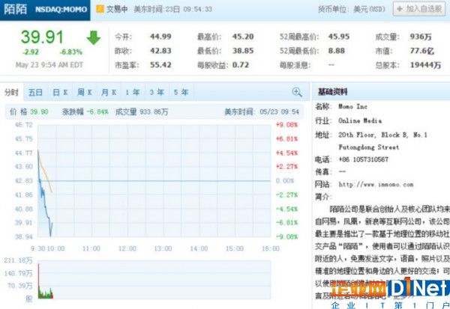Click the +9.08% axis label
This screenshot has width=450, height=309.
(x=286, y=125)
